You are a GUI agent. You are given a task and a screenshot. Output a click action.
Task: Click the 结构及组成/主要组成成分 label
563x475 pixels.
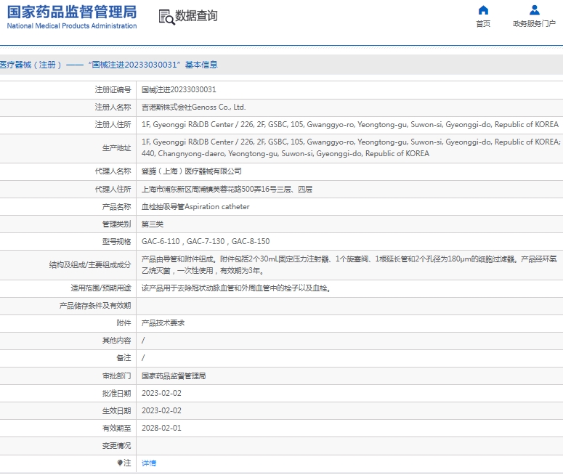90,265
